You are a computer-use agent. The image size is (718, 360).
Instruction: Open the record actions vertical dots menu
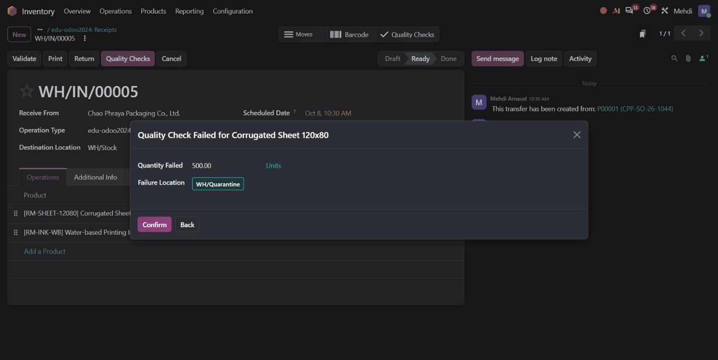85,38
